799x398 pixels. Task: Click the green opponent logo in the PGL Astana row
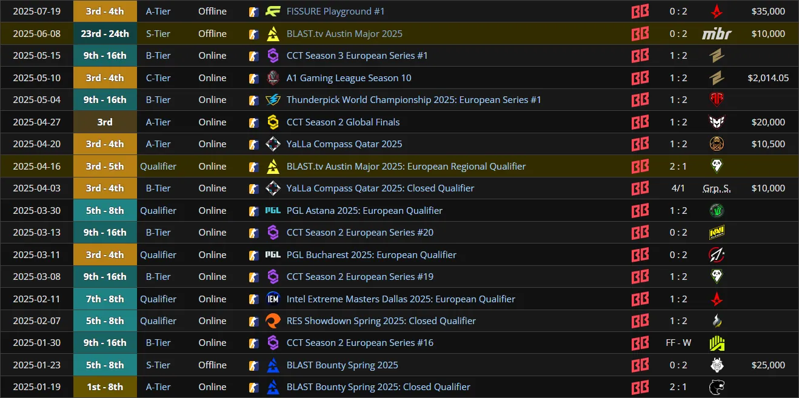pyautogui.click(x=717, y=211)
